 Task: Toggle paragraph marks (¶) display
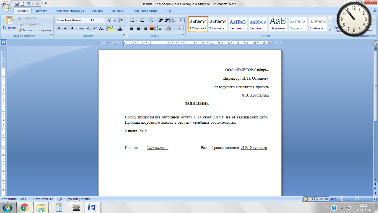pyautogui.click(x=181, y=20)
